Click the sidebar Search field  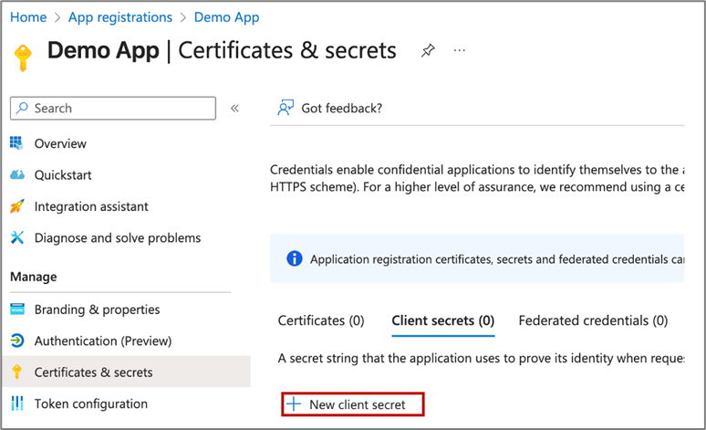113,108
